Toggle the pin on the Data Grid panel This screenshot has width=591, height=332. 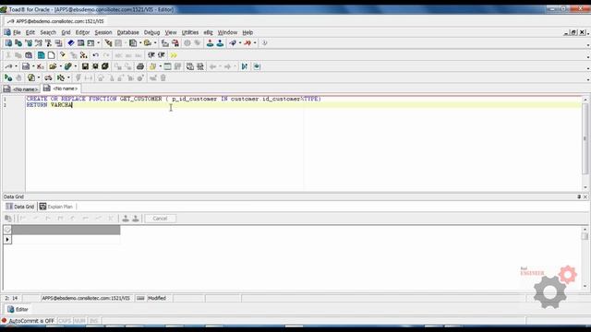(579, 196)
